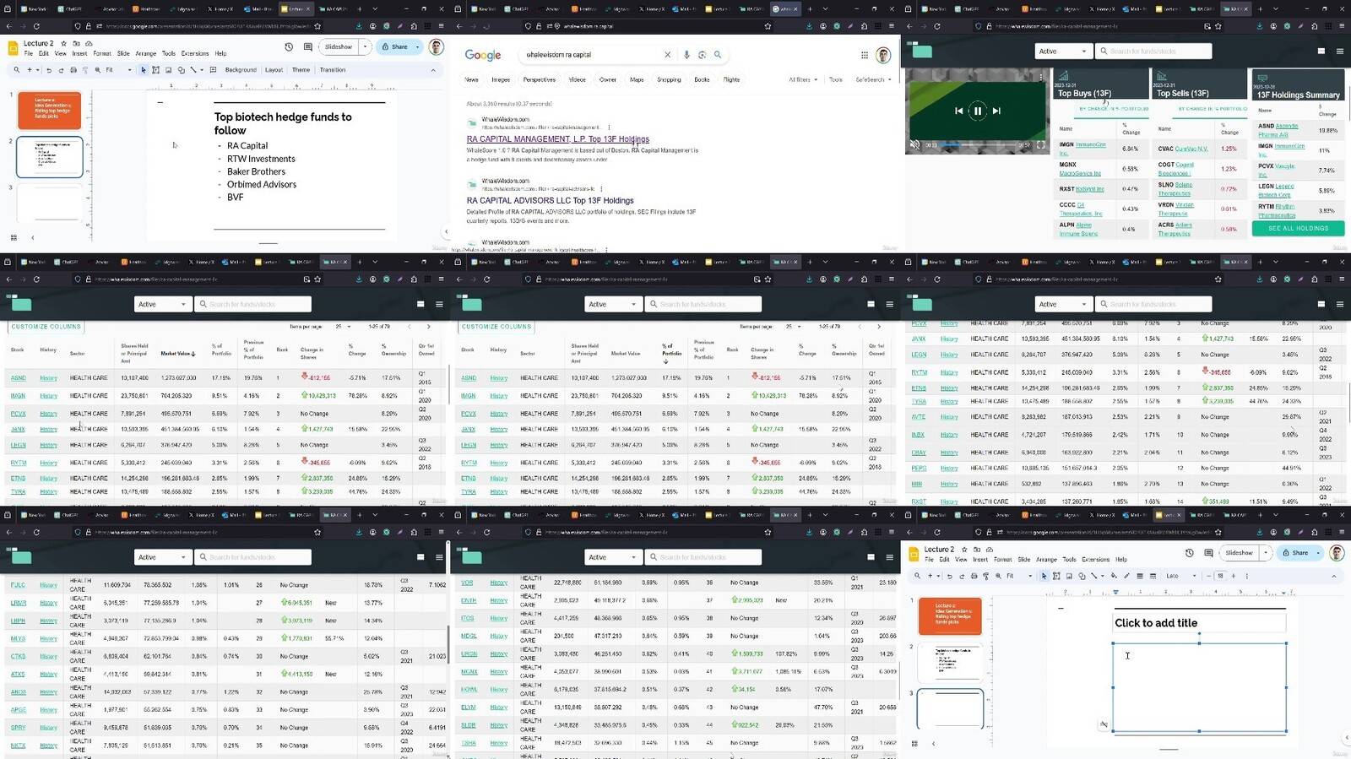
Task: Click Background in the bullet-list Slides window toolbar
Action: pyautogui.click(x=241, y=70)
